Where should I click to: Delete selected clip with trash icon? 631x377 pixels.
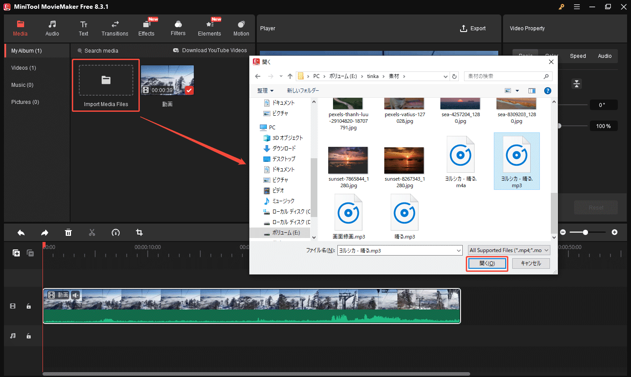[x=68, y=233]
